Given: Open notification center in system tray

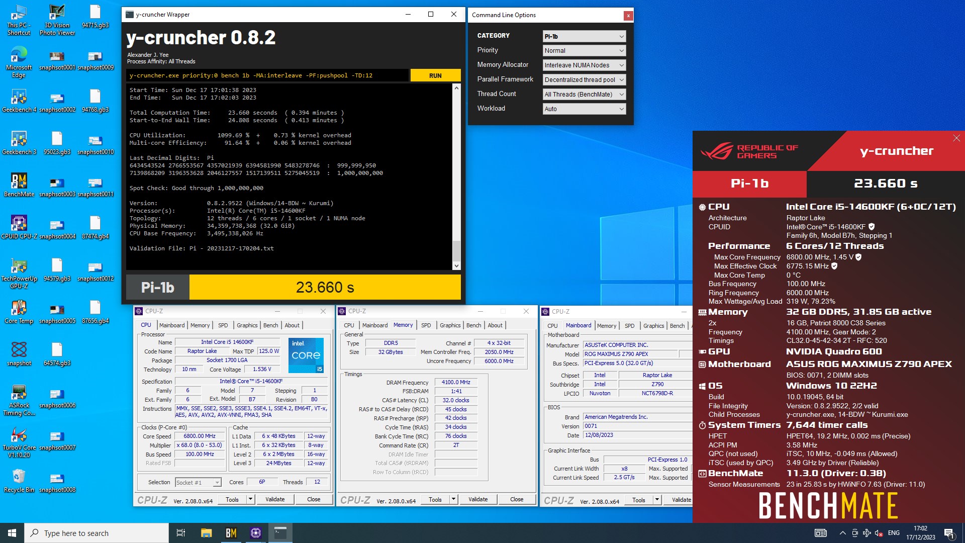Looking at the screenshot, I should 949,533.
